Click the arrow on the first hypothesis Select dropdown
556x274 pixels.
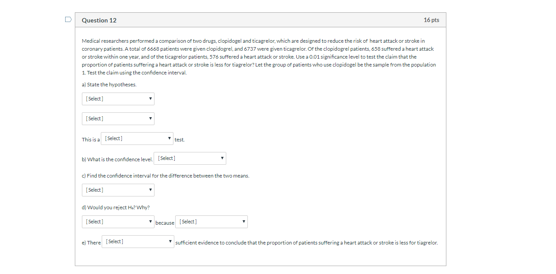click(150, 99)
